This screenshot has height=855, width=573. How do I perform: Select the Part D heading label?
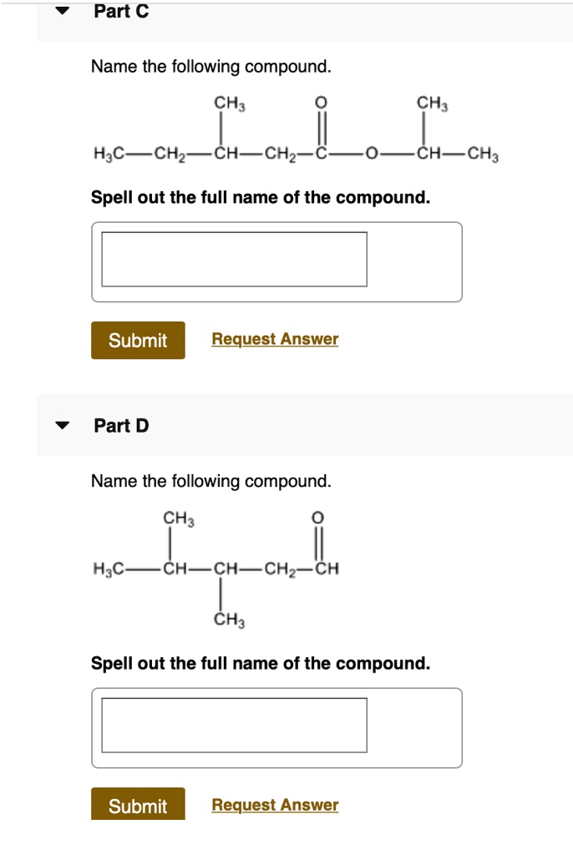point(121,426)
